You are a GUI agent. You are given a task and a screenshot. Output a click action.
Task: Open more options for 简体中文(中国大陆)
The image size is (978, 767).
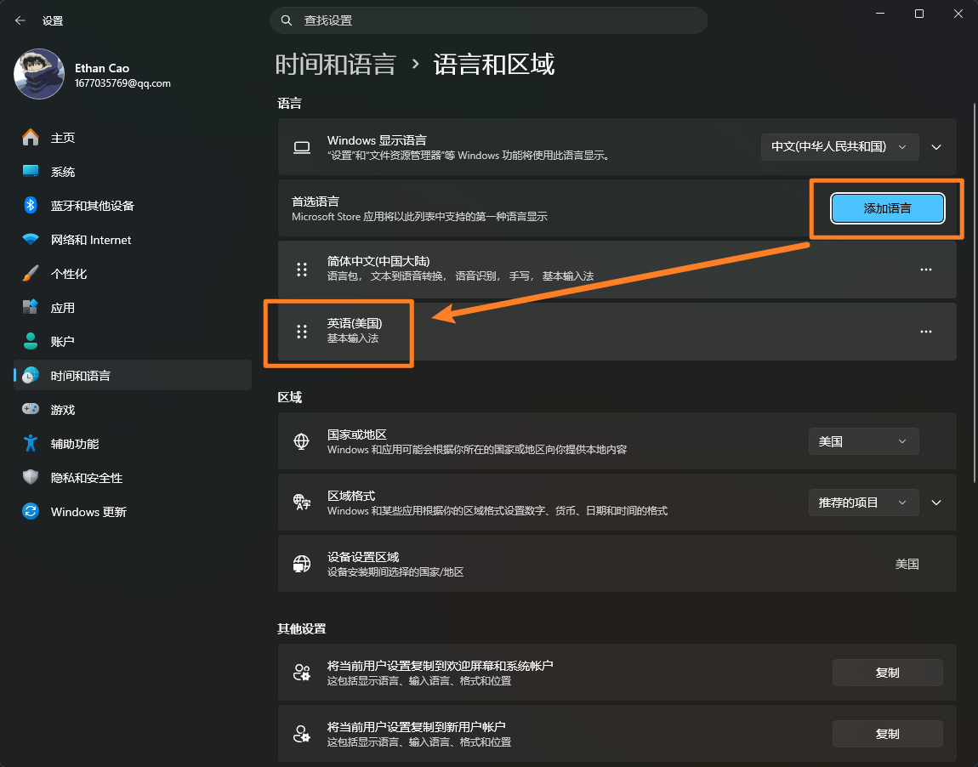926,270
